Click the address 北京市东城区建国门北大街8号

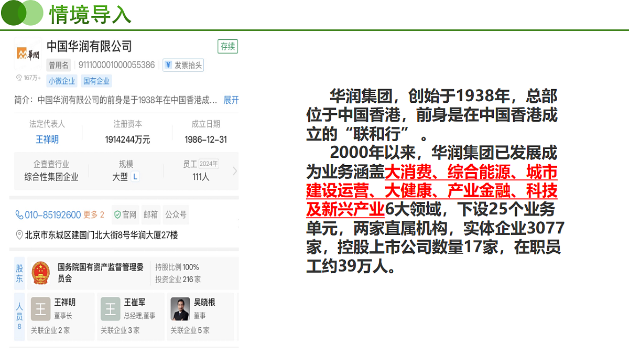click(78, 235)
